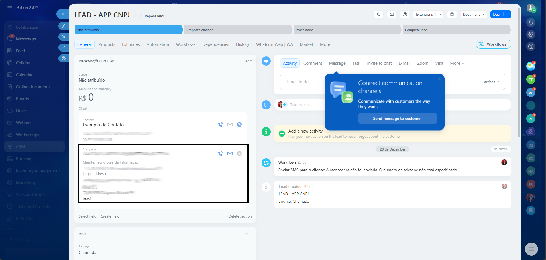Open the More tabs dropdown menu
The width and height of the screenshot is (546, 260).
click(327, 44)
